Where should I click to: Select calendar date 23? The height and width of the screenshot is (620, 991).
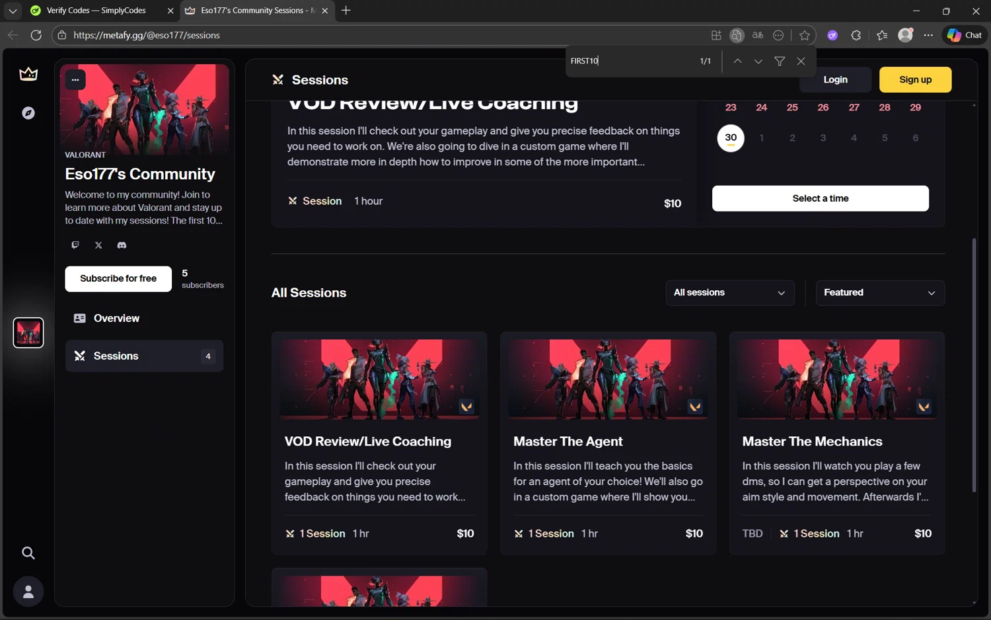pyautogui.click(x=731, y=108)
